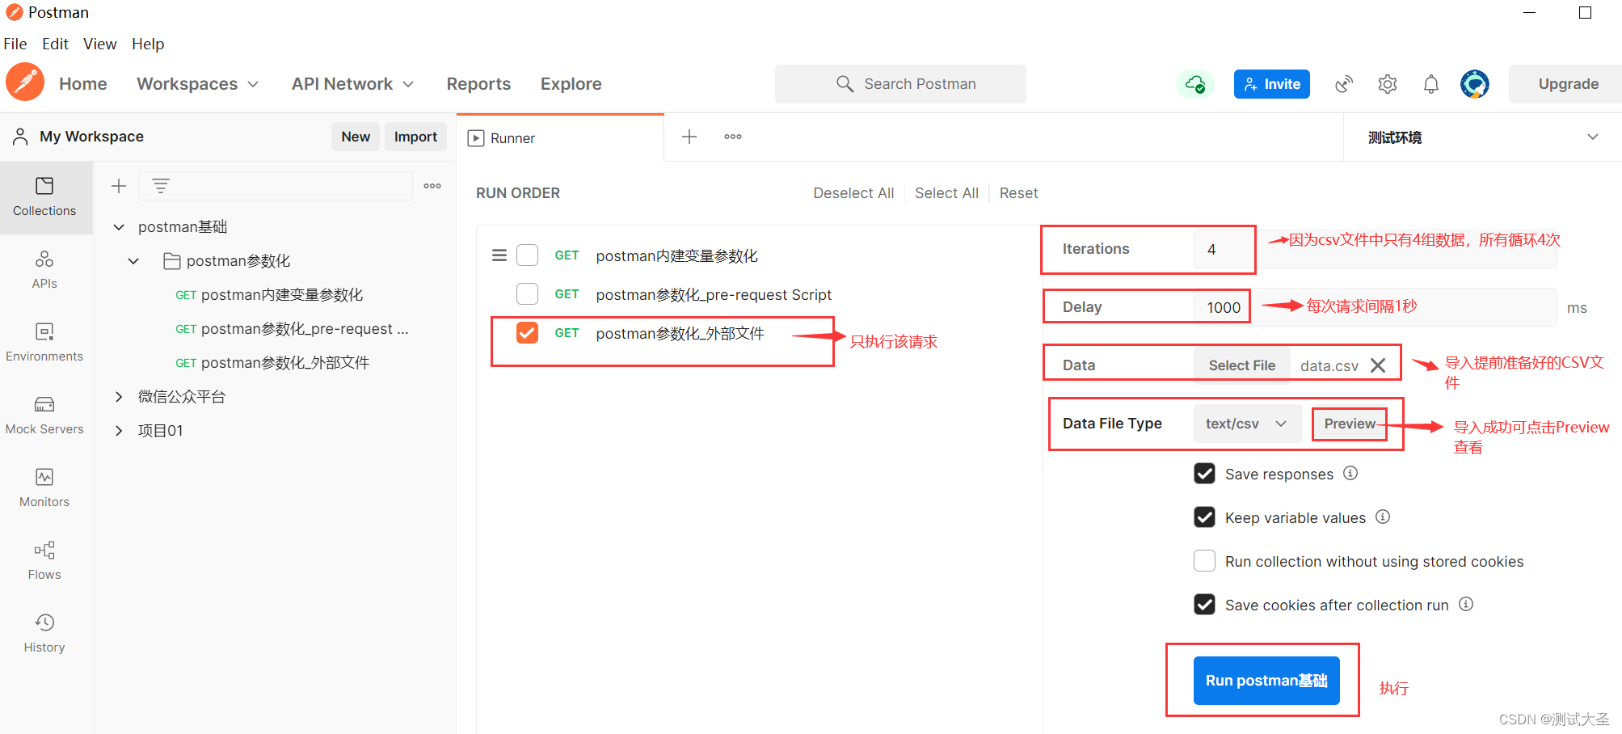Screen dimensions: 1622x734
Task: Toggle the Keep variable values checkbox
Action: pos(1204,517)
